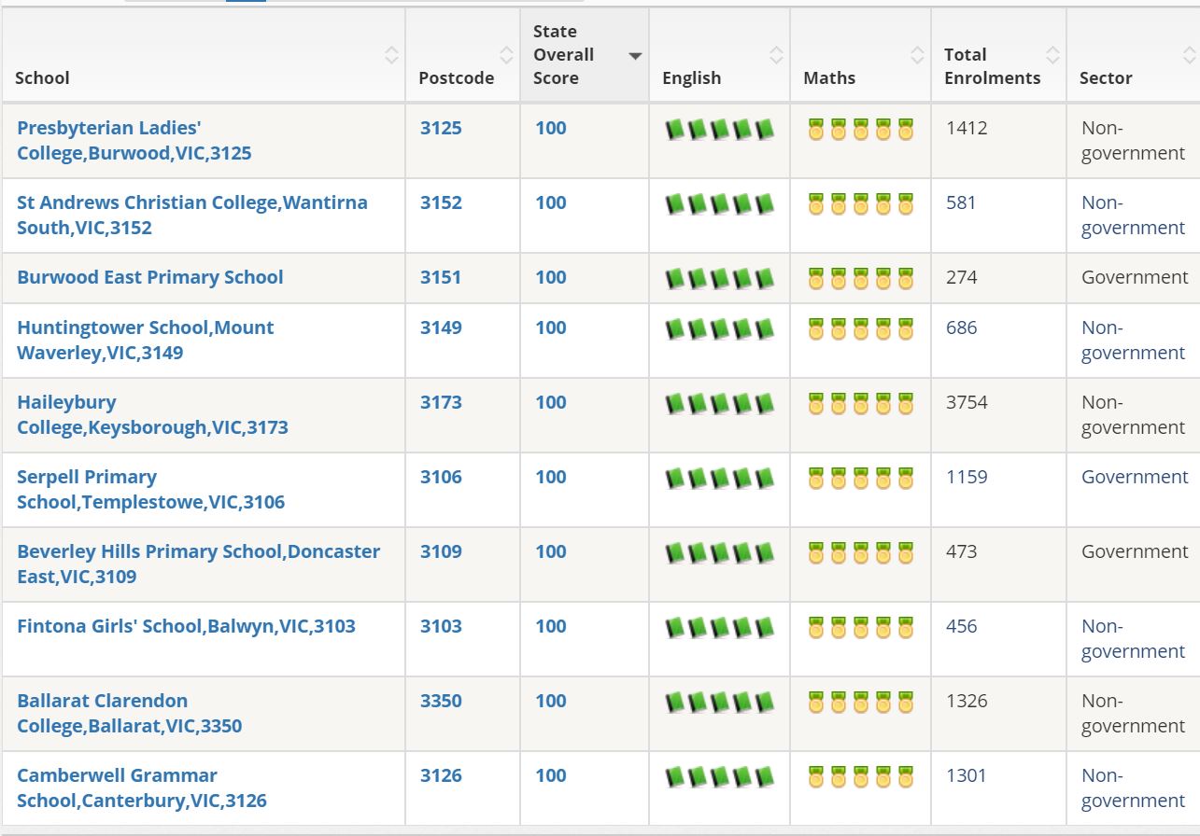
Task: Open Fintona Girls' School Balwyn link
Action: click(187, 626)
